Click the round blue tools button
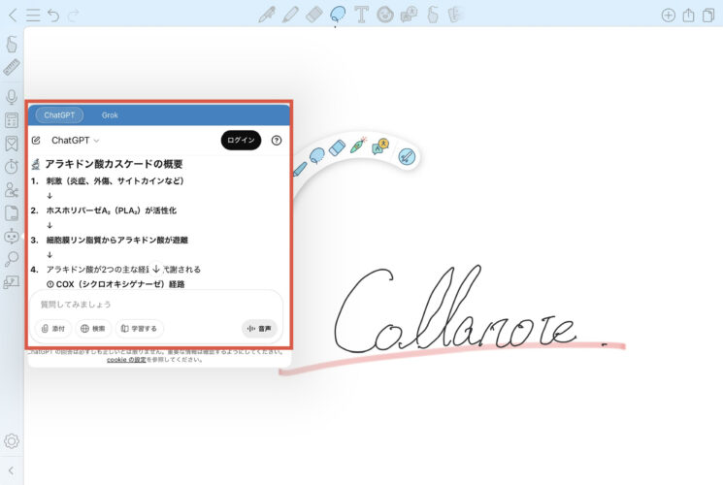This screenshot has height=485, width=723. coord(407,157)
